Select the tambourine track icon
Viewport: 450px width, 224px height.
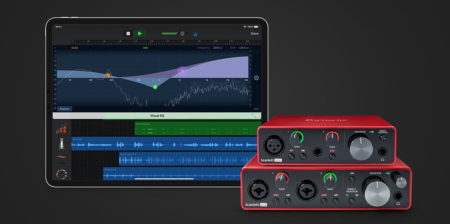[62, 174]
